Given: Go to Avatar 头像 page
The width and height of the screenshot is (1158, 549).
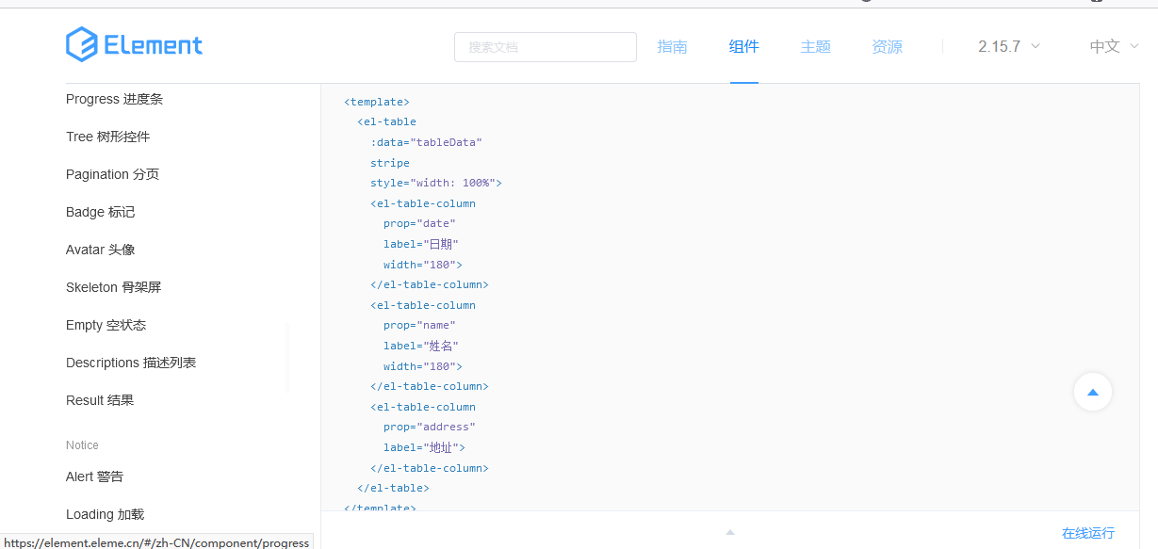Looking at the screenshot, I should 100,250.
